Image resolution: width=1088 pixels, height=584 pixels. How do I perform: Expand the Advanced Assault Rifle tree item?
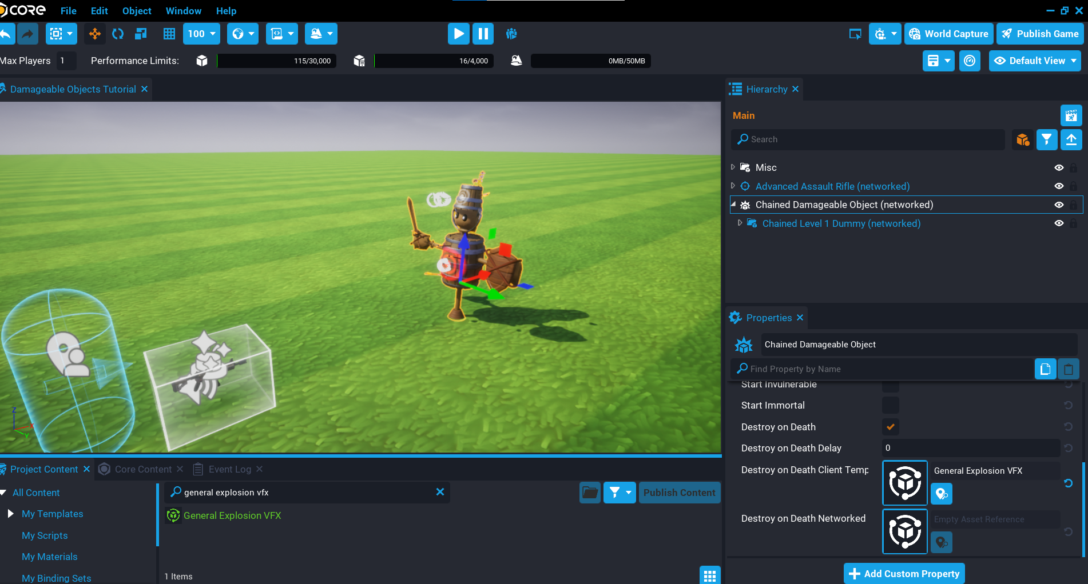[733, 186]
